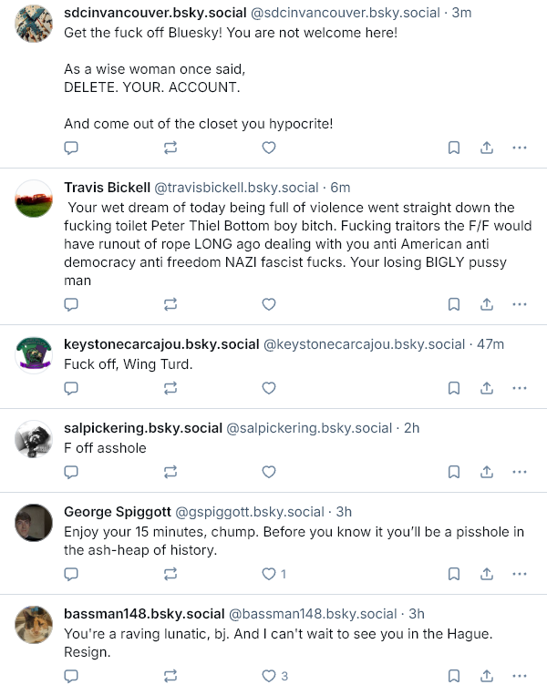Reply to sdcinvancouver's post
Viewport: 547px width, 695px height.
71,148
